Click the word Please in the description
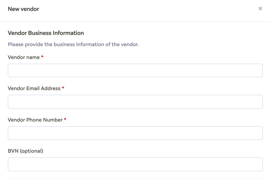Image resolution: width=270 pixels, height=179 pixels. pyautogui.click(x=16, y=44)
